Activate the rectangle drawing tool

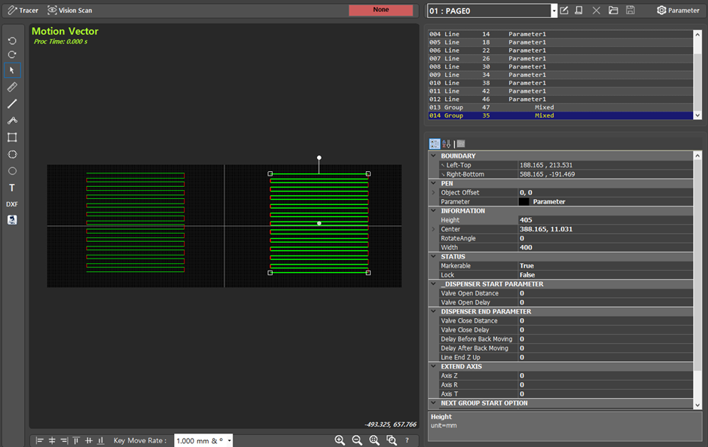(12, 137)
